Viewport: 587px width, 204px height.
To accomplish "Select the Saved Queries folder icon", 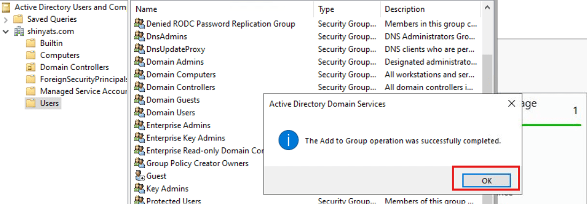I will pos(18,19).
